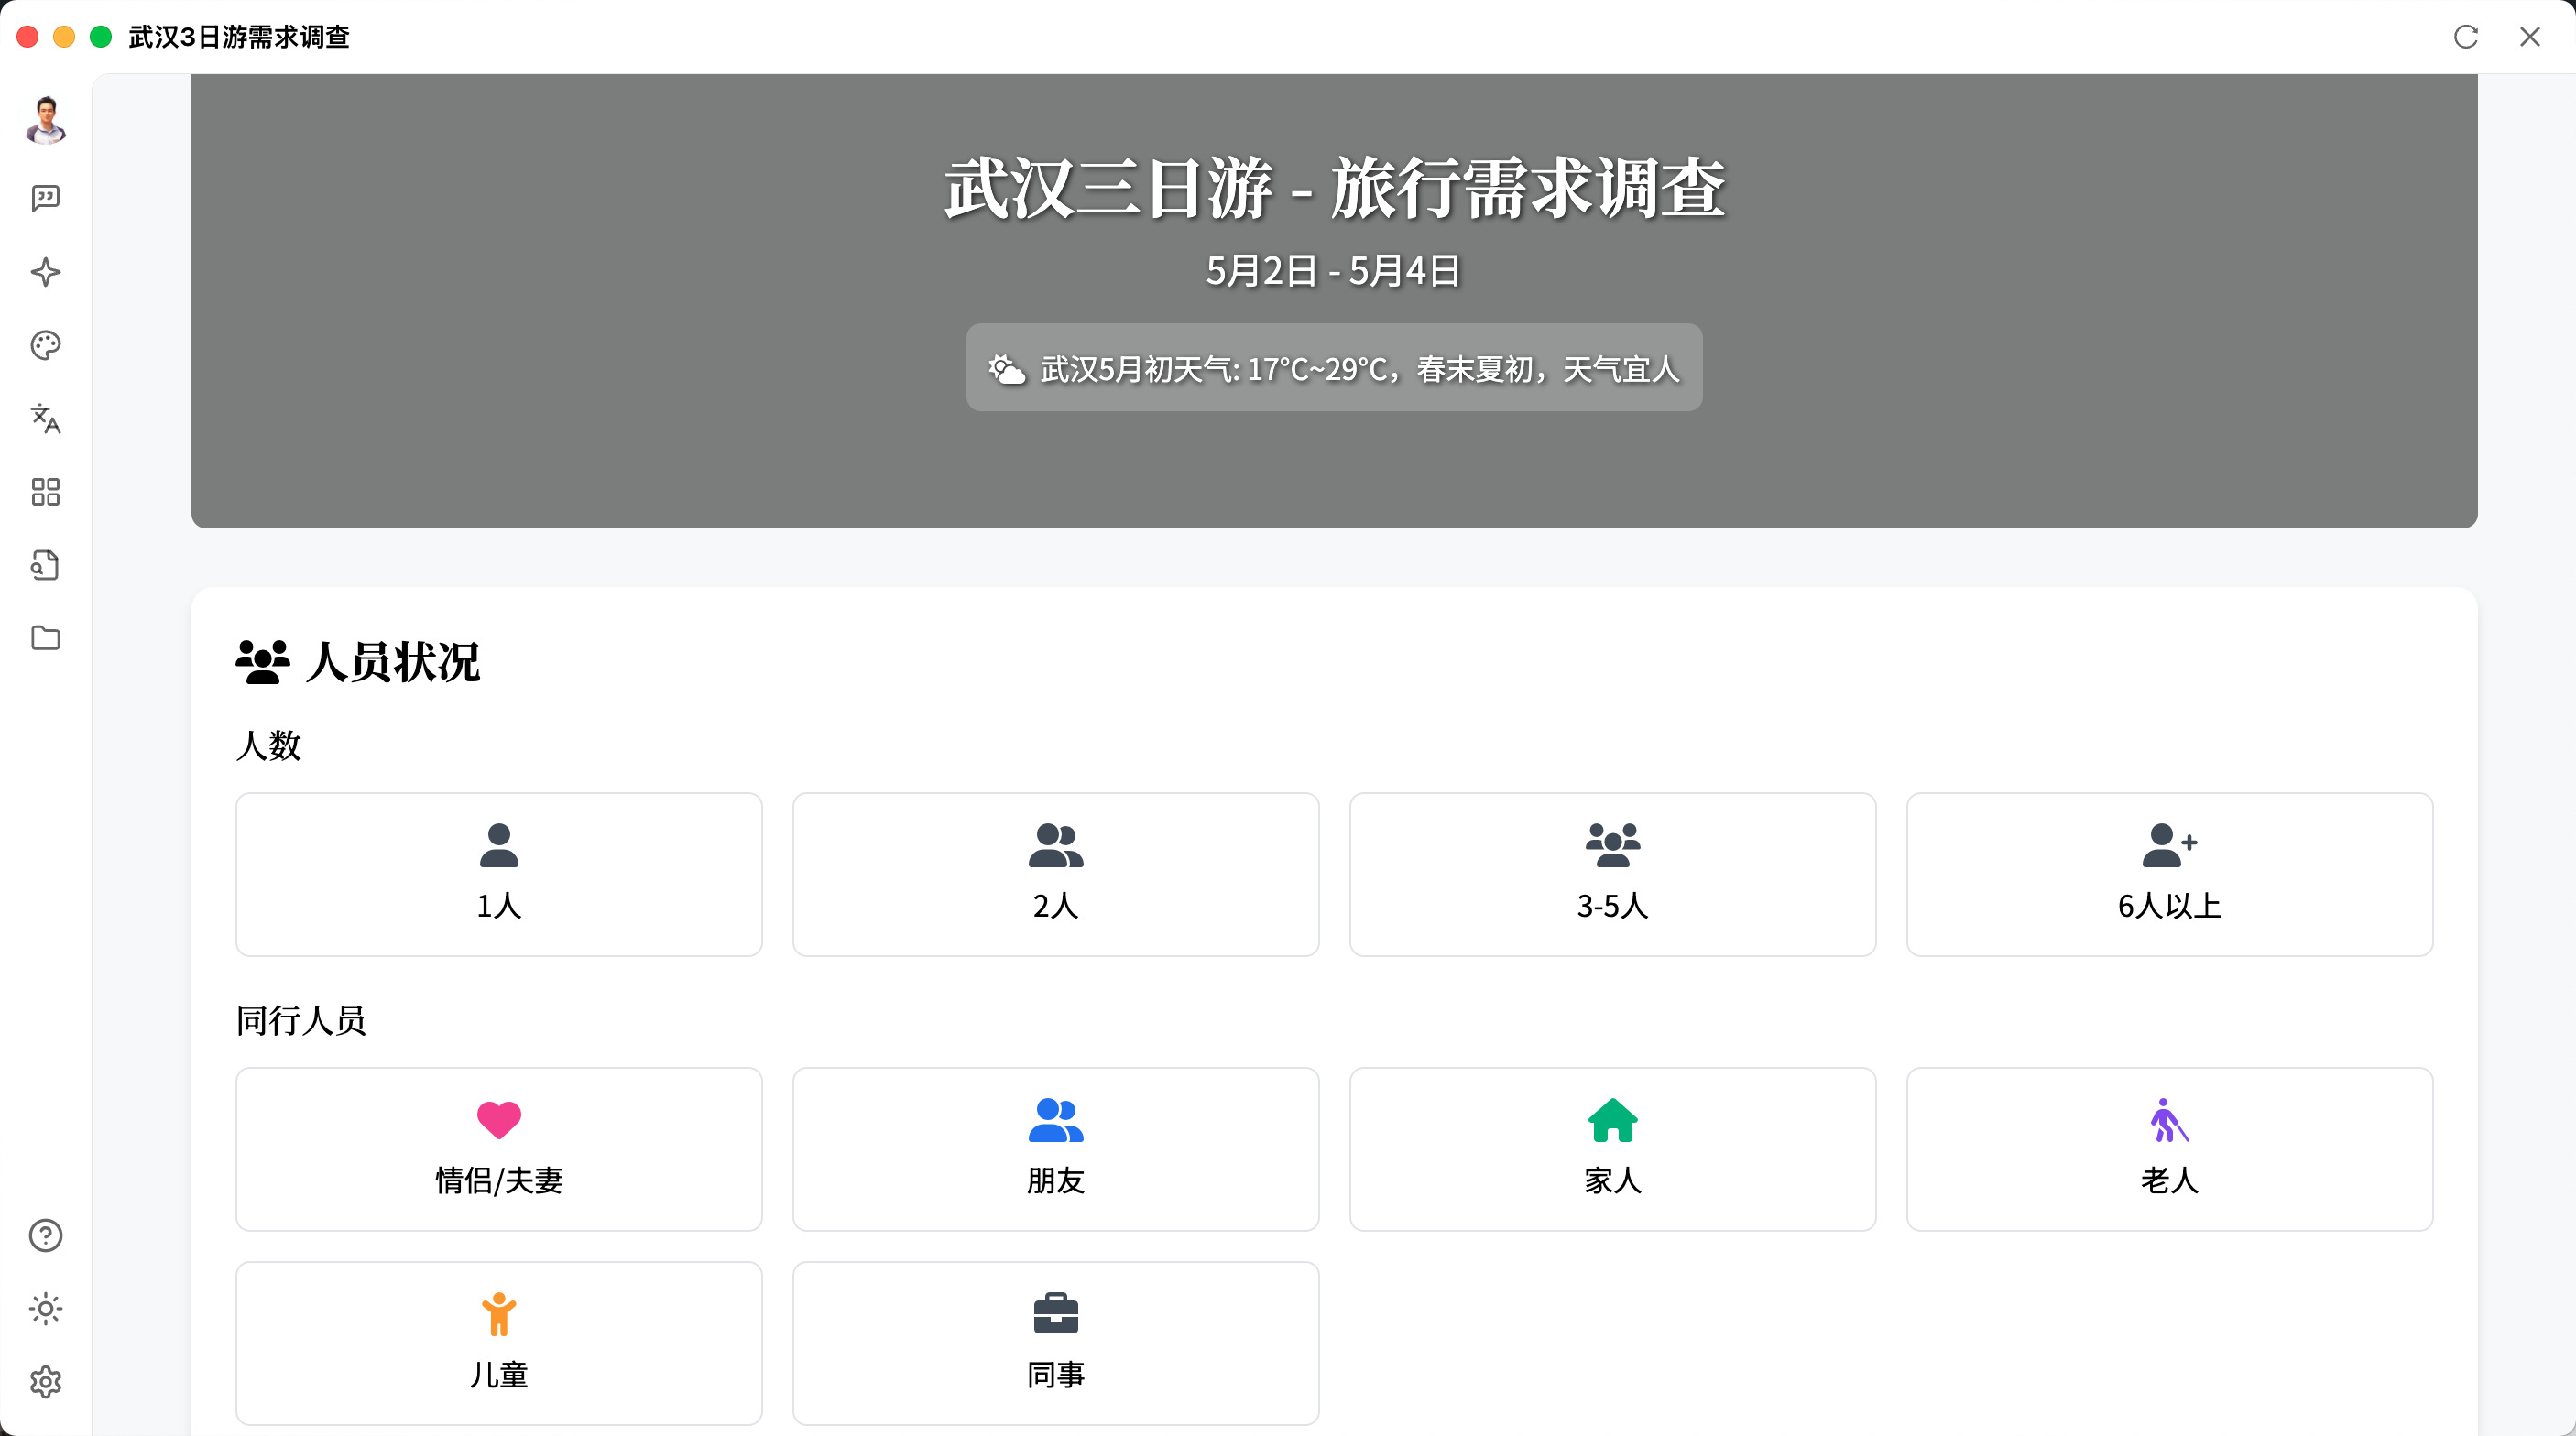Close the survey with X icon
Screen dimensions: 2576x1436
pyautogui.click(x=2530, y=37)
